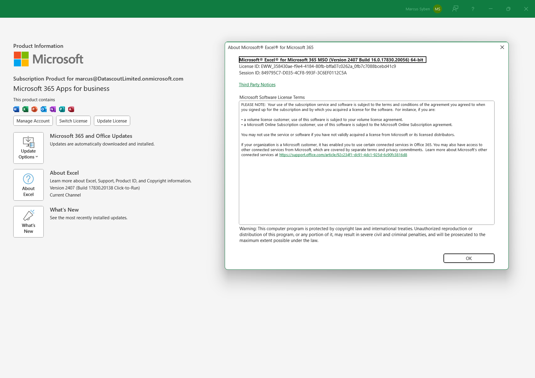This screenshot has height=378, width=535.
Task: Click the Access app icon
Action: tap(71, 109)
